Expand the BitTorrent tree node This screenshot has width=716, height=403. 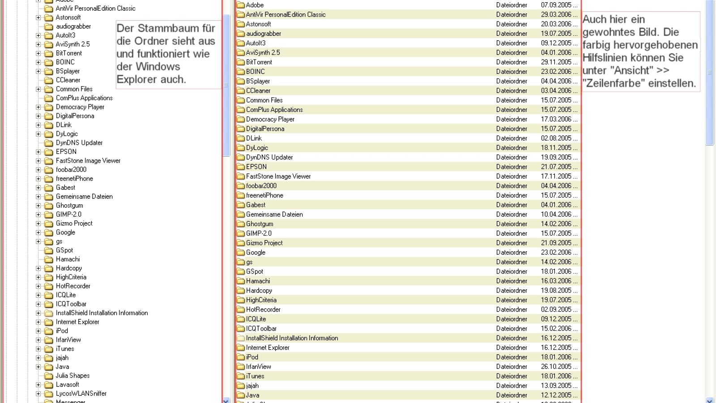[38, 53]
